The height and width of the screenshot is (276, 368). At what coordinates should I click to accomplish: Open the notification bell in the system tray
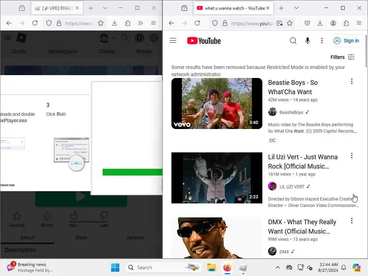pyautogui.click(x=344, y=267)
